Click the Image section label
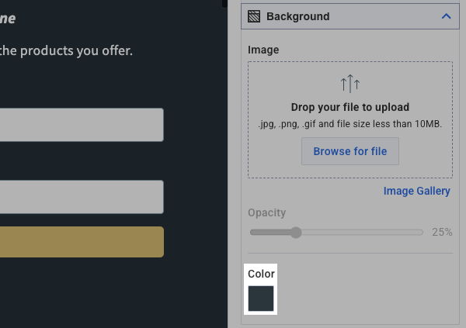 point(263,50)
